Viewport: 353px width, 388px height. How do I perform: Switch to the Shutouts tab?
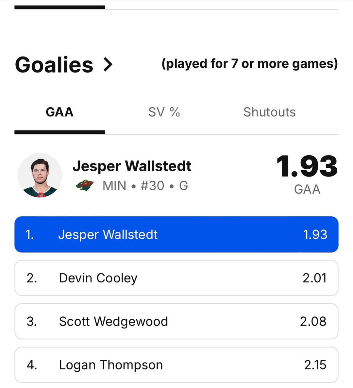[269, 112]
